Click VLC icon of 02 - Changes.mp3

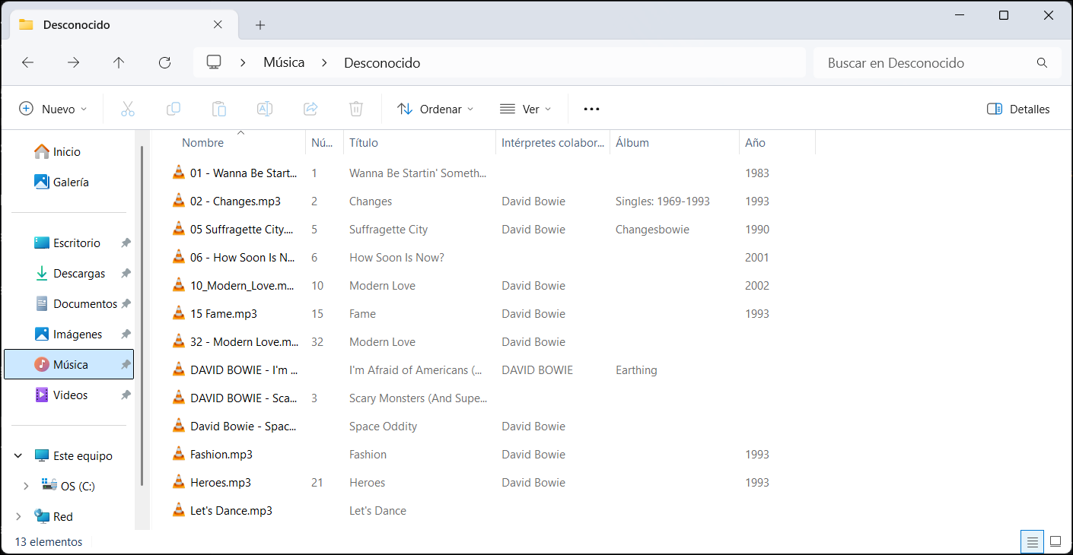pos(179,201)
